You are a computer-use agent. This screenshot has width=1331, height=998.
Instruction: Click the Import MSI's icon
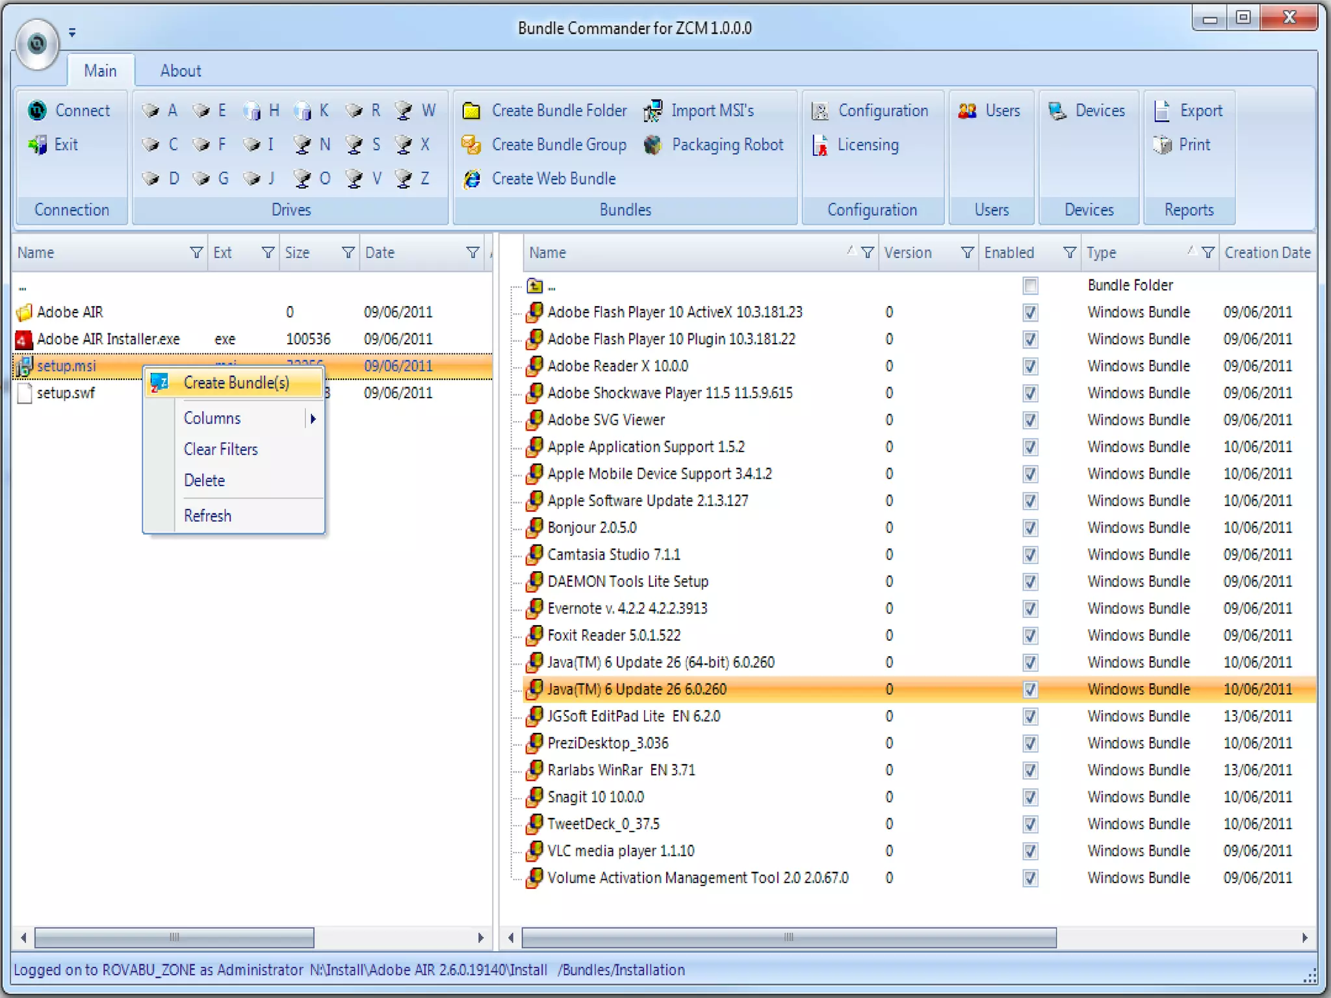653,111
